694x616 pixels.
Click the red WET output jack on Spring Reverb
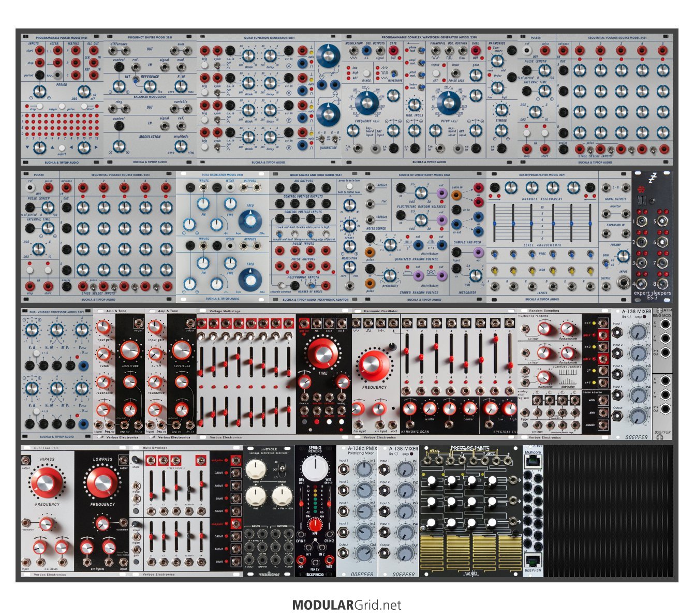329,560
